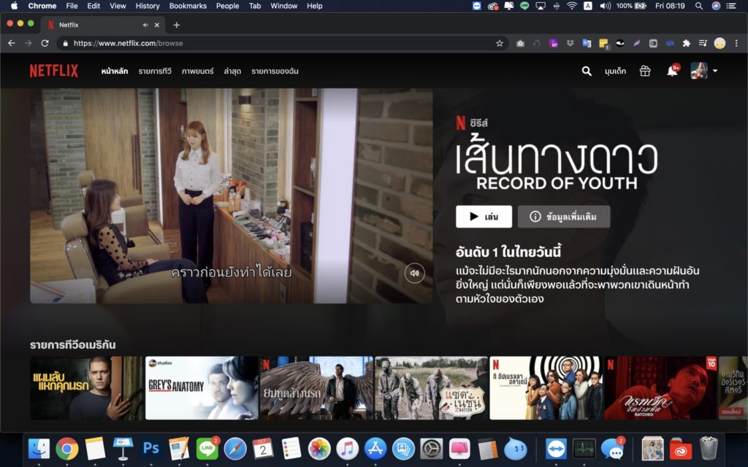The width and height of the screenshot is (748, 467).
Task: Click the gift box icon in Netflix header
Action: point(645,71)
